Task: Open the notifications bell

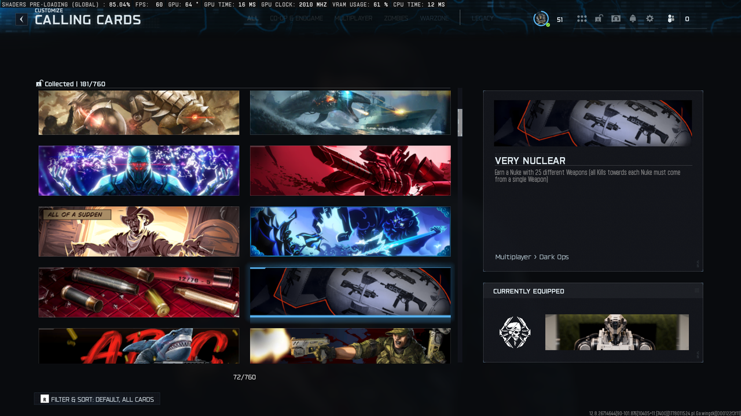Action: click(x=633, y=19)
